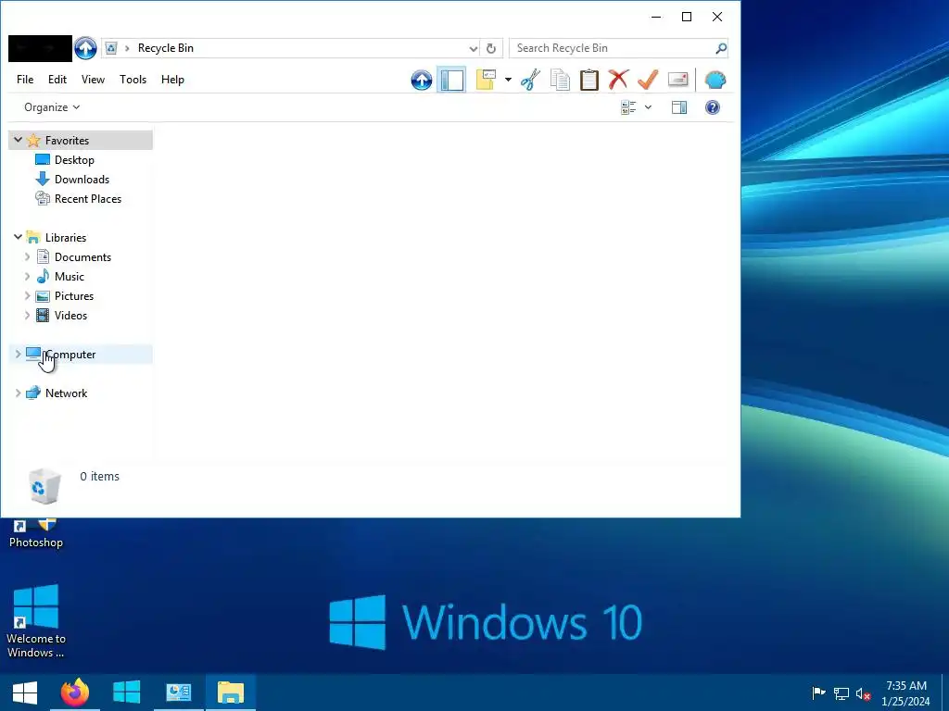This screenshot has height=711, width=949.
Task: Click the Email envelope toolbar icon
Action: 677,80
